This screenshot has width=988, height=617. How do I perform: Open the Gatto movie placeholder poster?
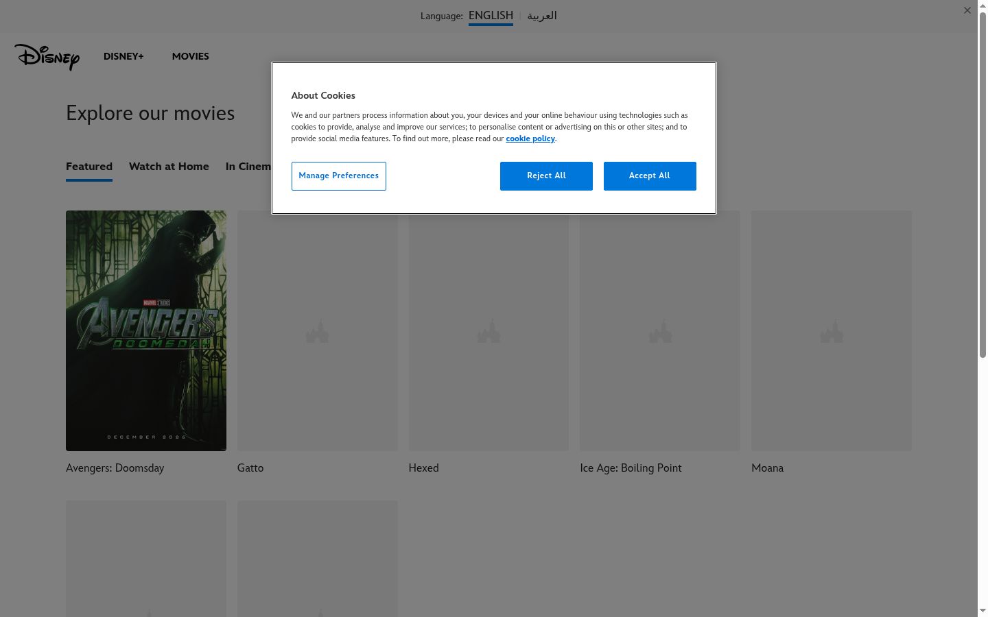pos(318,330)
